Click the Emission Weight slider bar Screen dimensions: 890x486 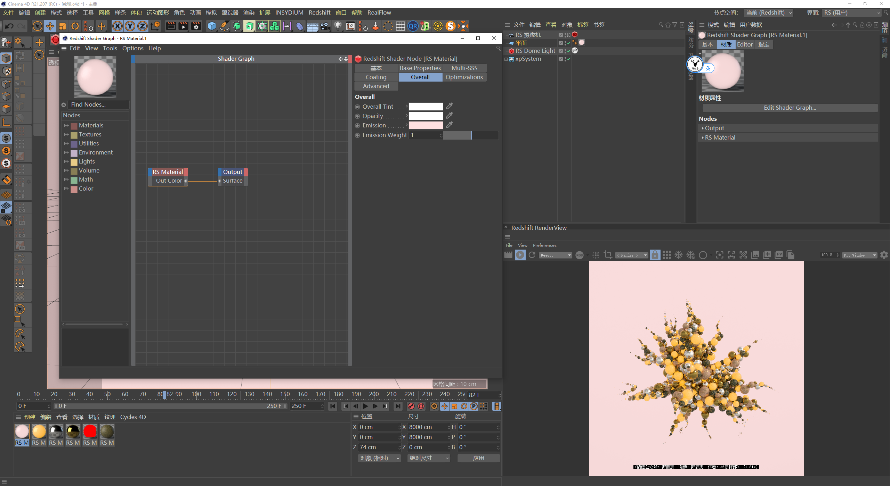tap(471, 135)
